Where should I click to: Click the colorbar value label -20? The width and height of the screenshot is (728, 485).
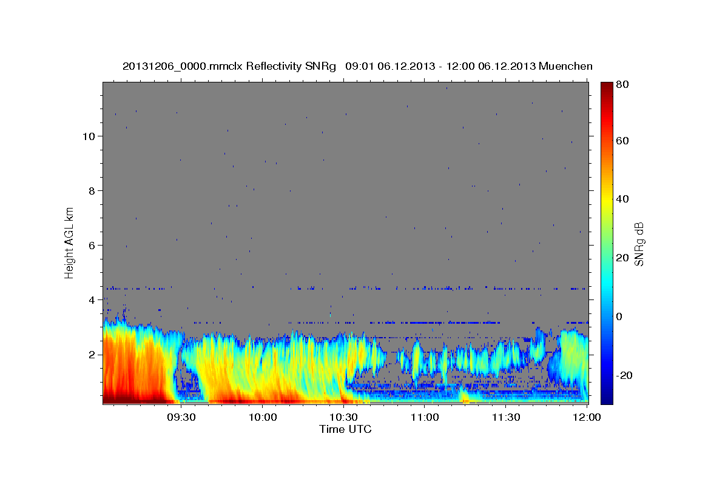pos(625,375)
